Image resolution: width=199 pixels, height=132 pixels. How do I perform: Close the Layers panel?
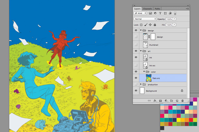pos(135,6)
